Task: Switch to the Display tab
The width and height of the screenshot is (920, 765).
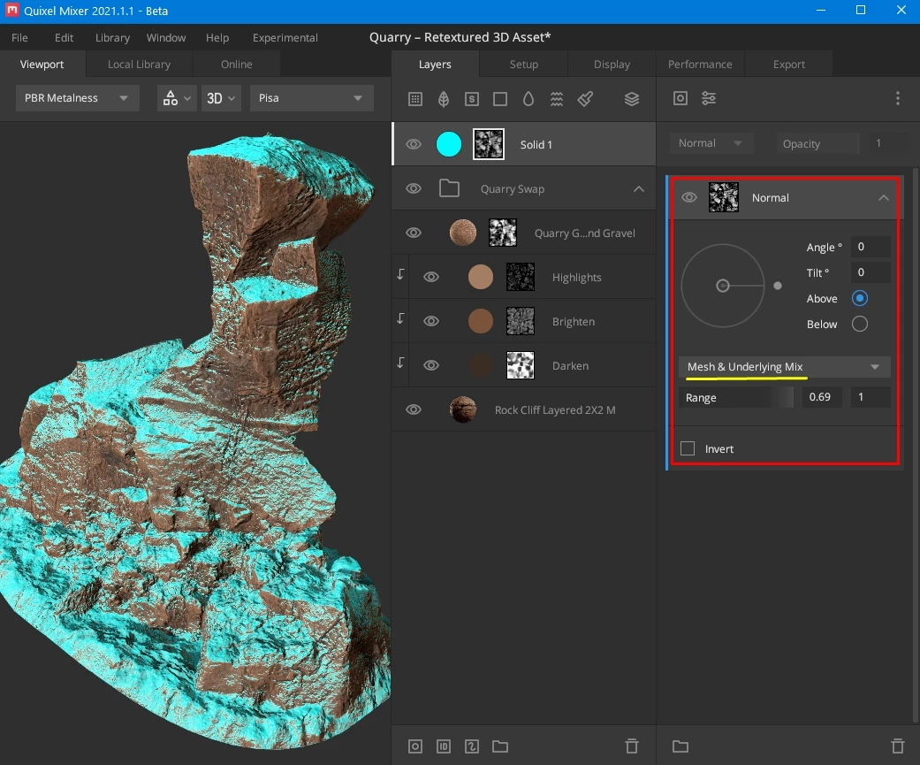Action: pos(612,64)
